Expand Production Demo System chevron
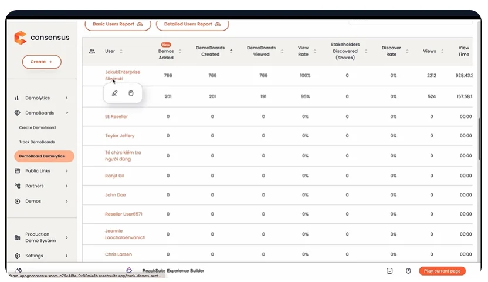This screenshot has height=282, width=488. coord(67,237)
